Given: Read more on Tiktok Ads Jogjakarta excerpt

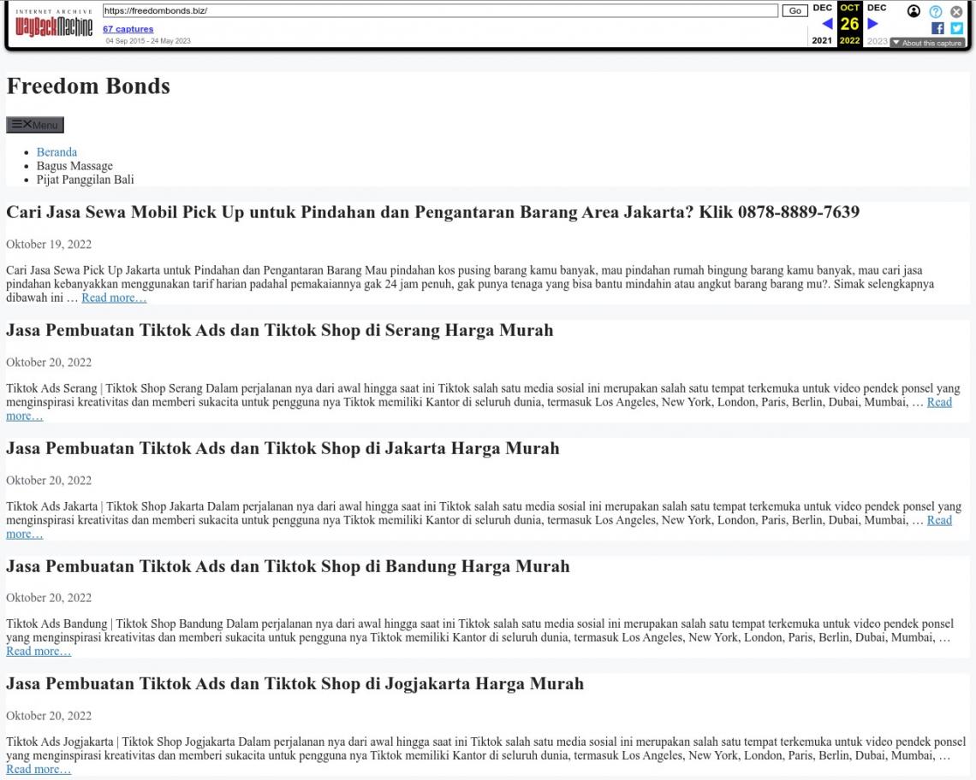Looking at the screenshot, I should (x=39, y=770).
